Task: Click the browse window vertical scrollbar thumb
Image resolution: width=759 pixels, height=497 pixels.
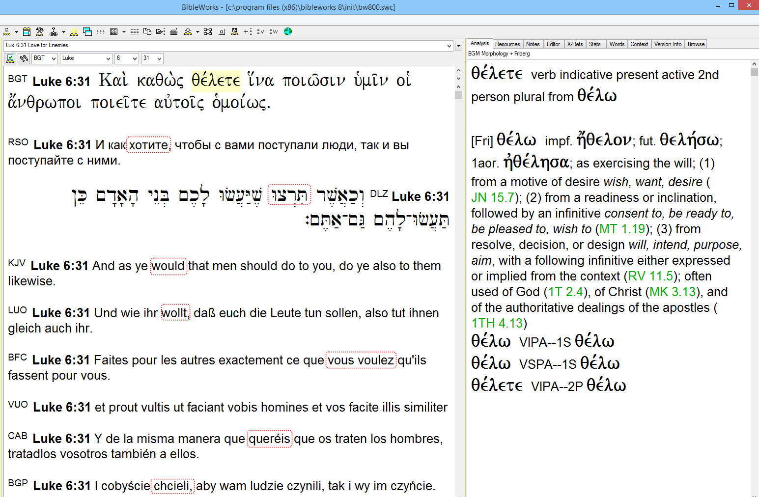Action: (x=459, y=95)
